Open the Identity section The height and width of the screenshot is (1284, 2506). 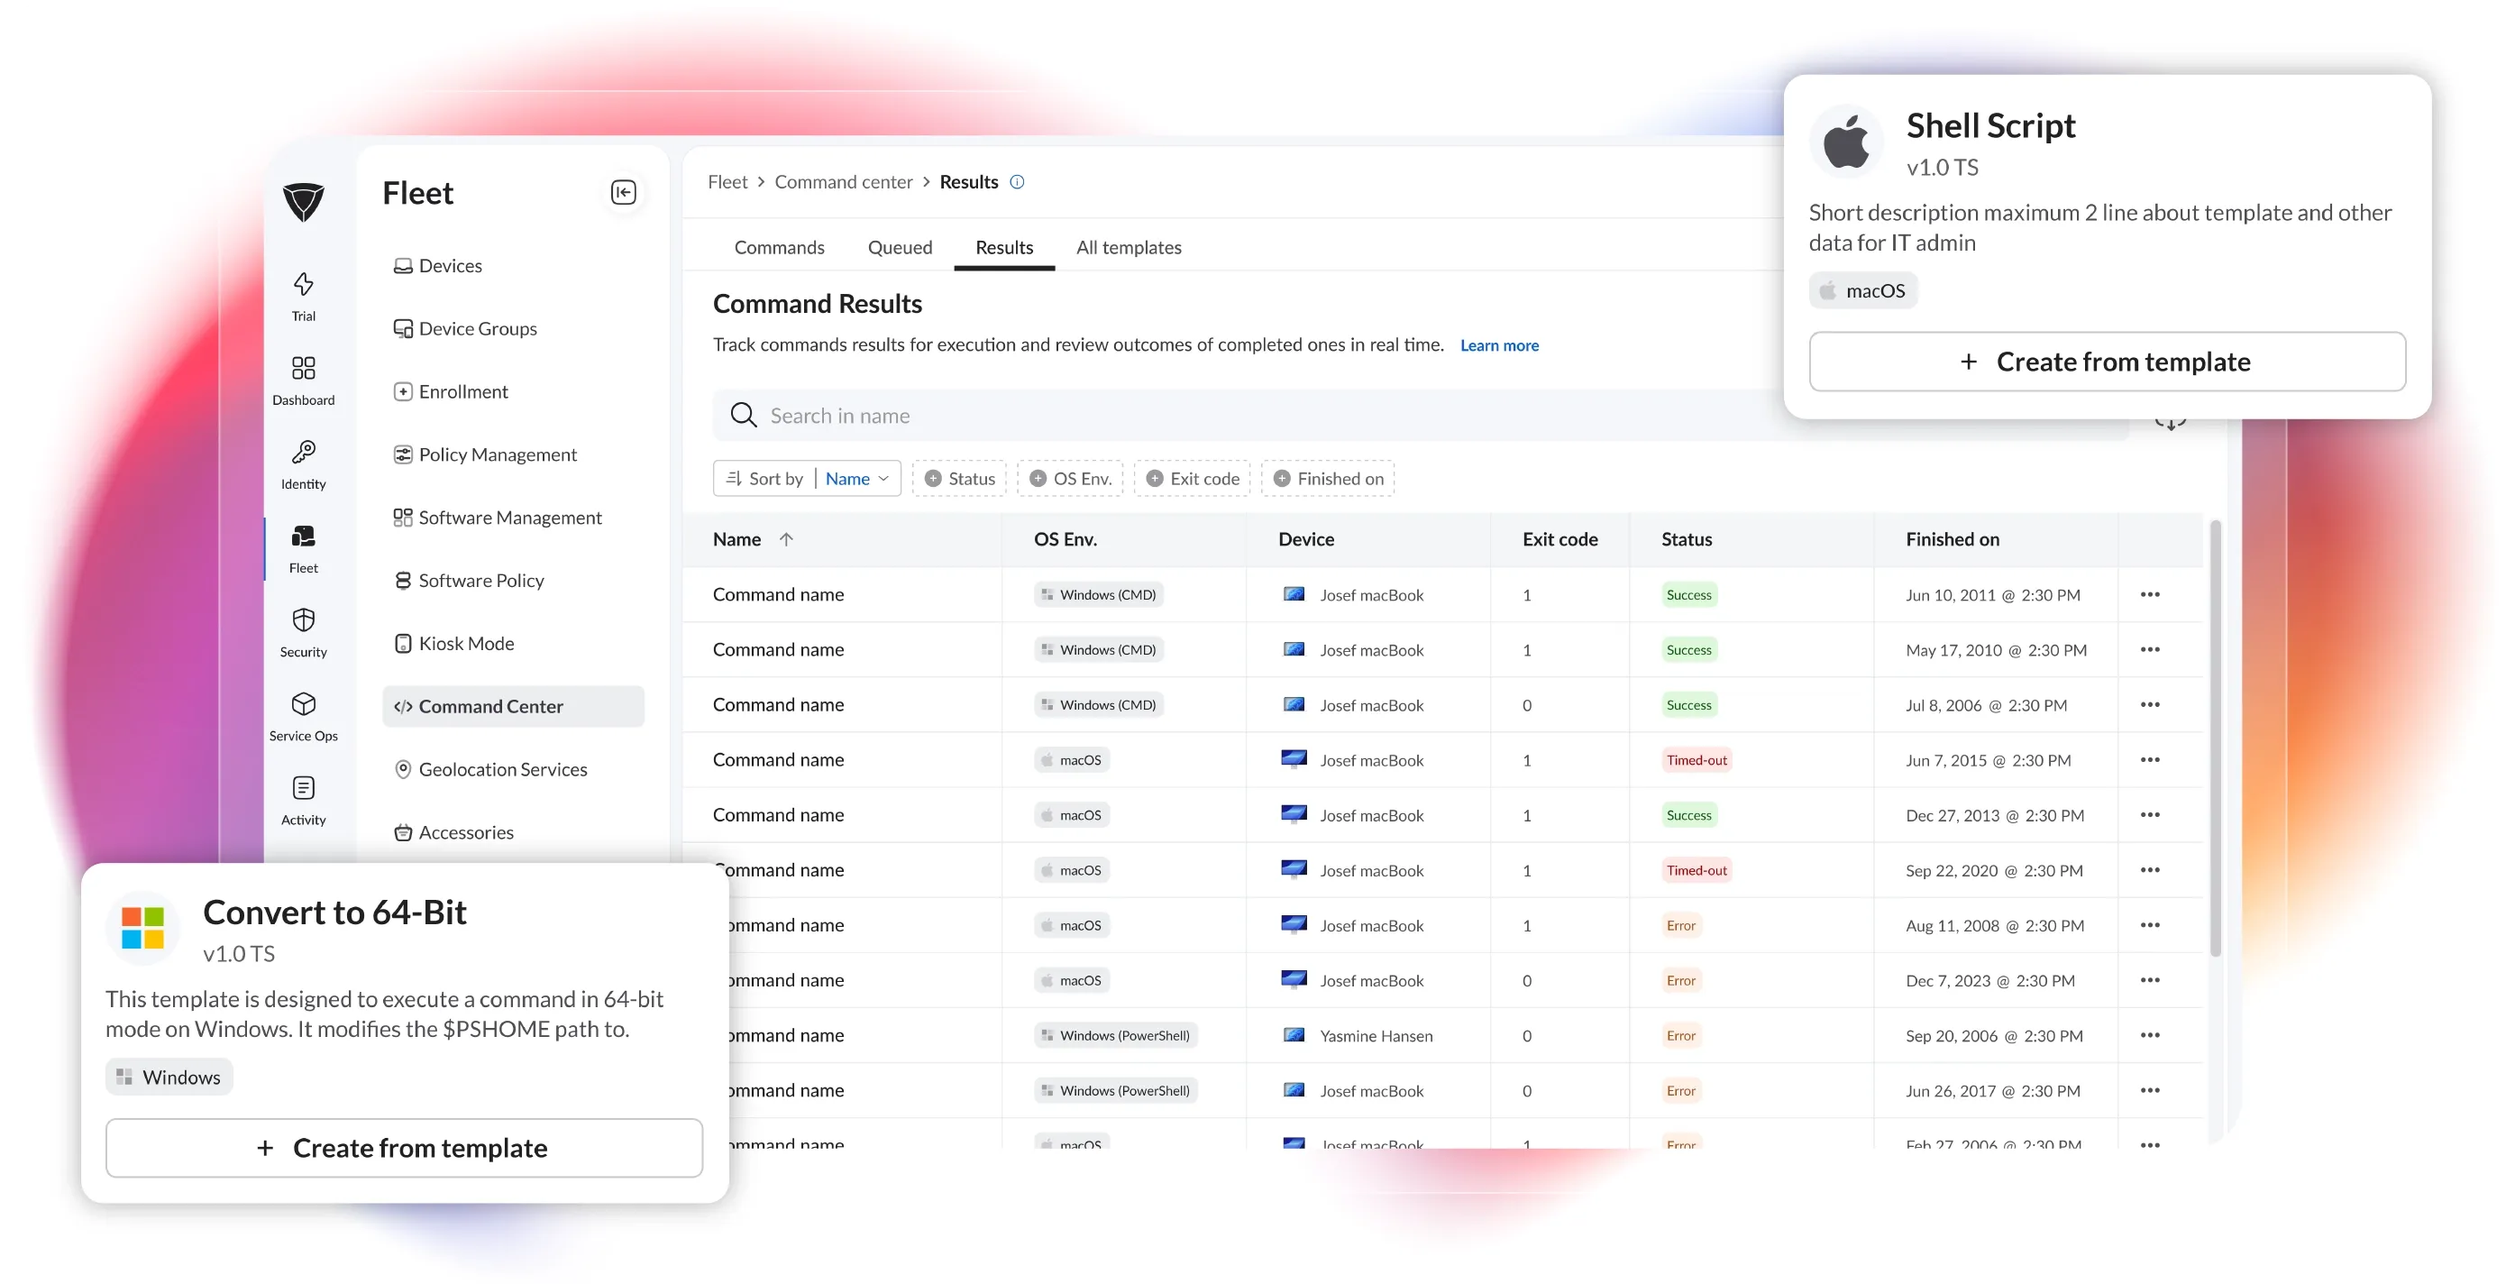(x=304, y=464)
